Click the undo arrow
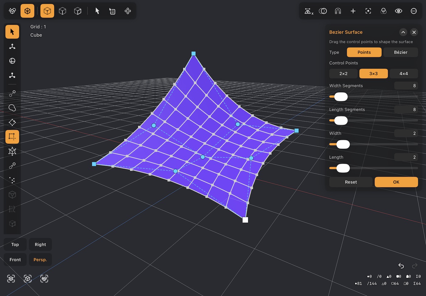This screenshot has width=426, height=296. click(x=401, y=266)
